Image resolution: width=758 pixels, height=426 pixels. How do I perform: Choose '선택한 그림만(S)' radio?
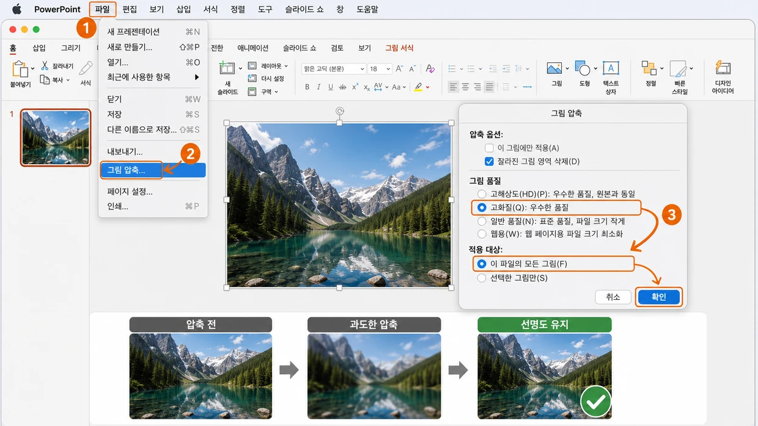tap(482, 278)
